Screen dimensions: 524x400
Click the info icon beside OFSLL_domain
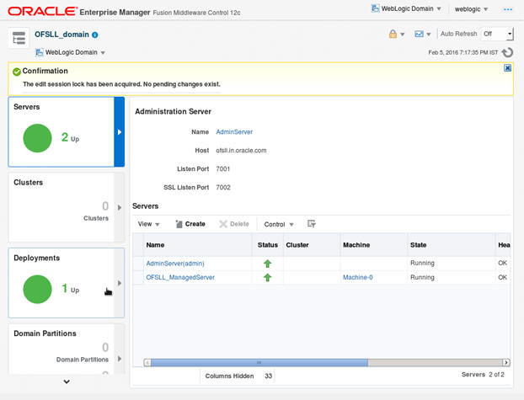95,35
